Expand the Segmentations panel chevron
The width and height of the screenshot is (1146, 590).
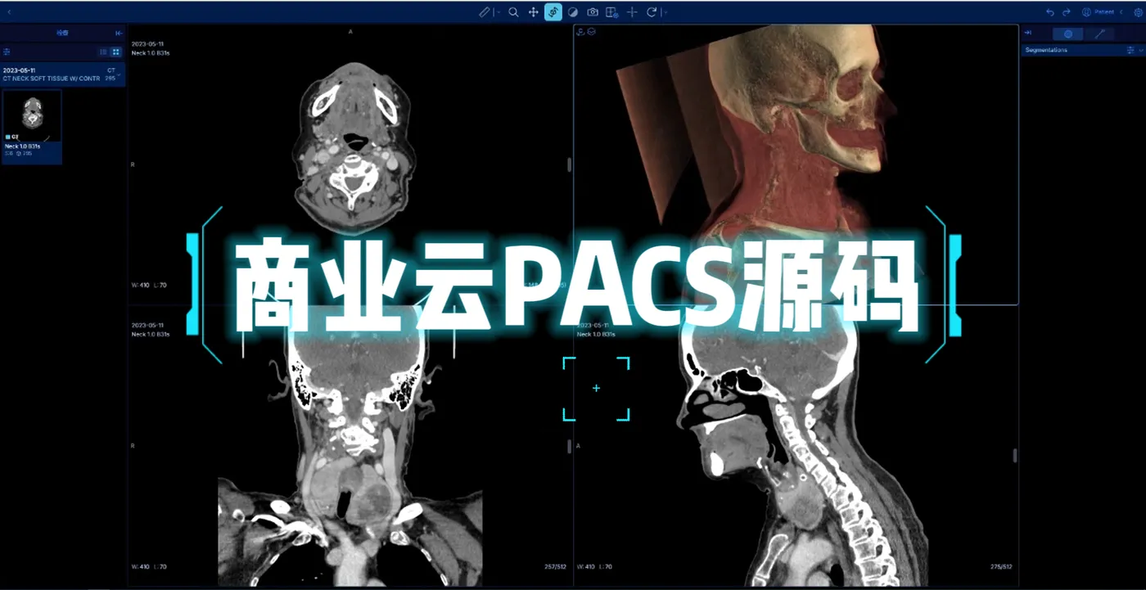[x=1141, y=51]
